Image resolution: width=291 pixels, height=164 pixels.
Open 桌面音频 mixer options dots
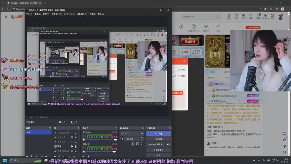click(84, 148)
